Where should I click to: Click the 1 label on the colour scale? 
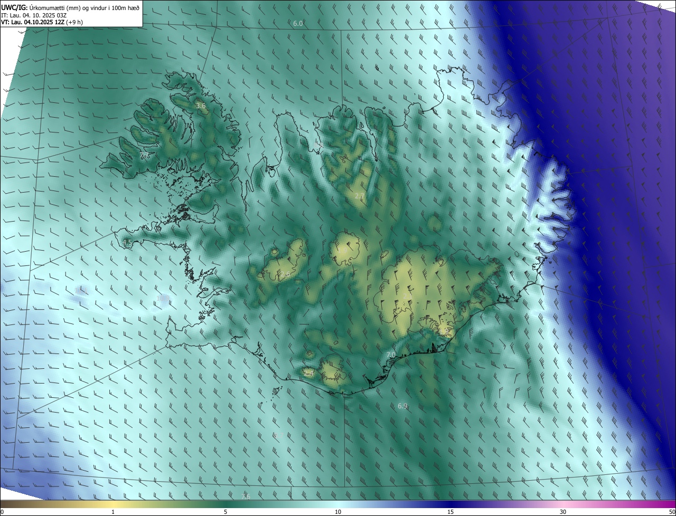113,512
